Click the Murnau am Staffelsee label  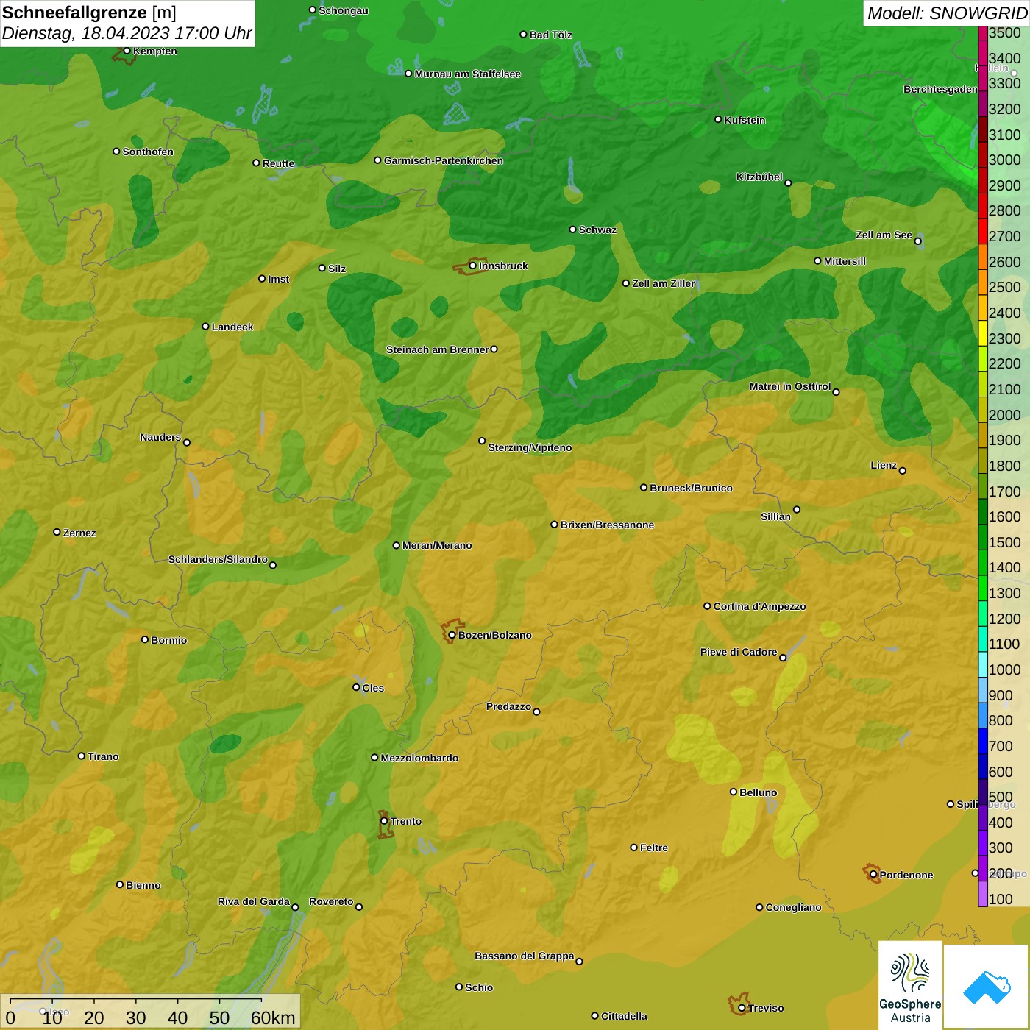coord(467,74)
